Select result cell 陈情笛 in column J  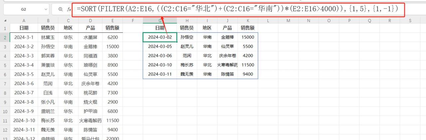click(227, 74)
